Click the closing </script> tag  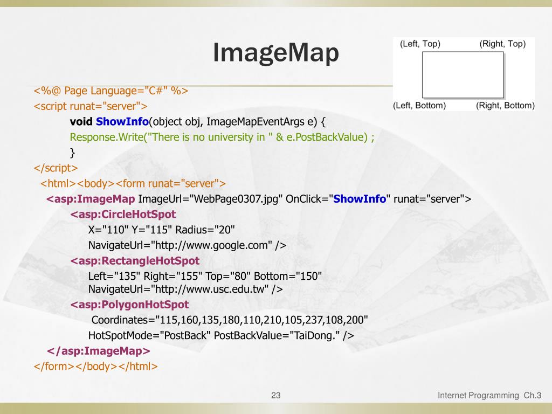56,168
